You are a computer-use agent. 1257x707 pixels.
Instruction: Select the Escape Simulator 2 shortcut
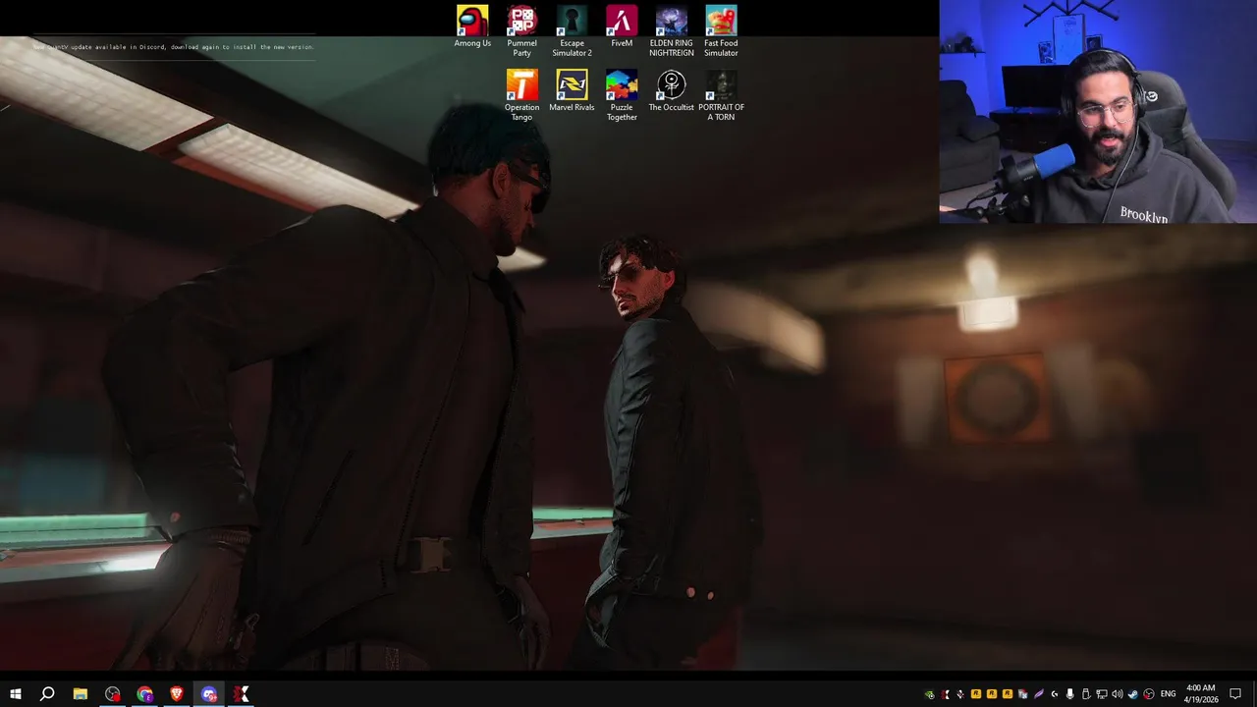(x=572, y=31)
